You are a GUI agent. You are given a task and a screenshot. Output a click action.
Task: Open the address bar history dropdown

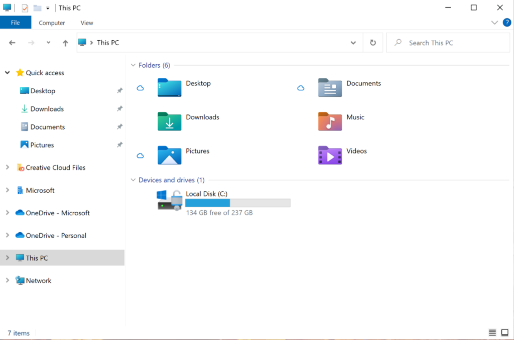click(353, 43)
